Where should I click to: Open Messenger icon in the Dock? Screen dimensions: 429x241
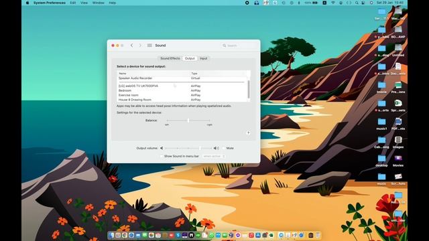point(238,235)
